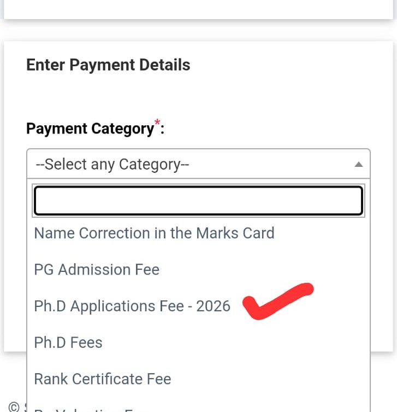
Task: Choose Rank Certificate Fee option
Action: point(103,379)
